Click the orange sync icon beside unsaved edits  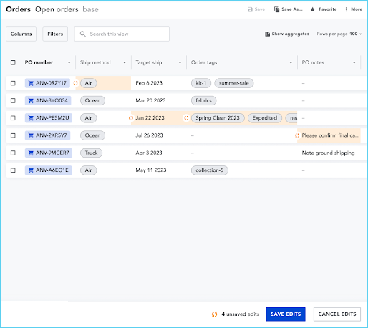click(x=214, y=314)
